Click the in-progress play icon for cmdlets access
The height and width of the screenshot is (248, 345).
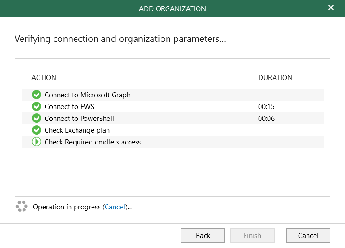point(36,142)
